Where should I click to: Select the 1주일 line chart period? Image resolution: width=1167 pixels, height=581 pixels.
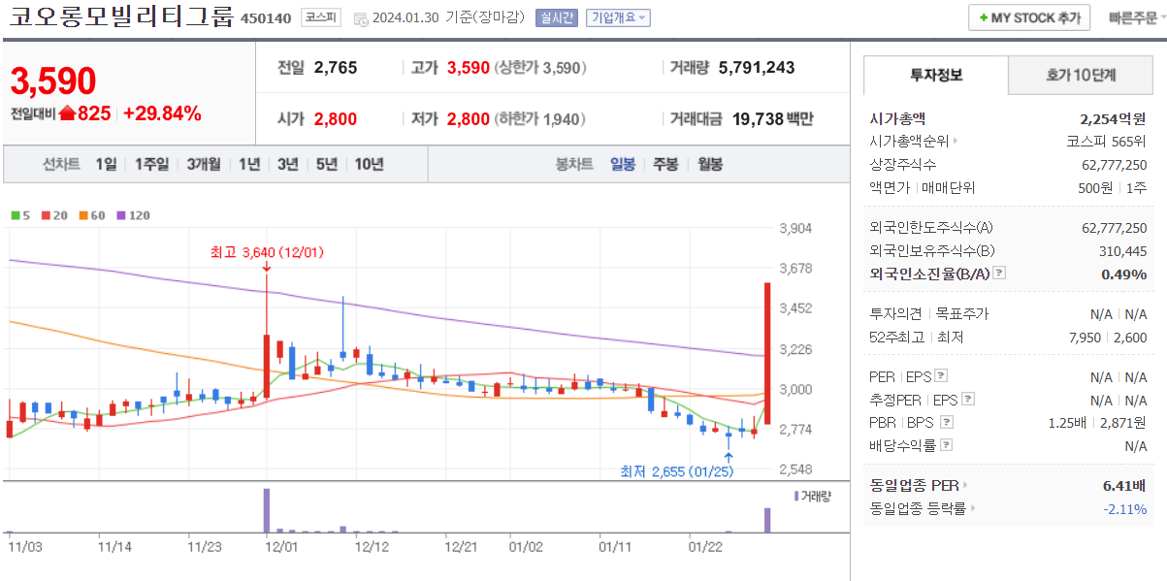click(152, 164)
